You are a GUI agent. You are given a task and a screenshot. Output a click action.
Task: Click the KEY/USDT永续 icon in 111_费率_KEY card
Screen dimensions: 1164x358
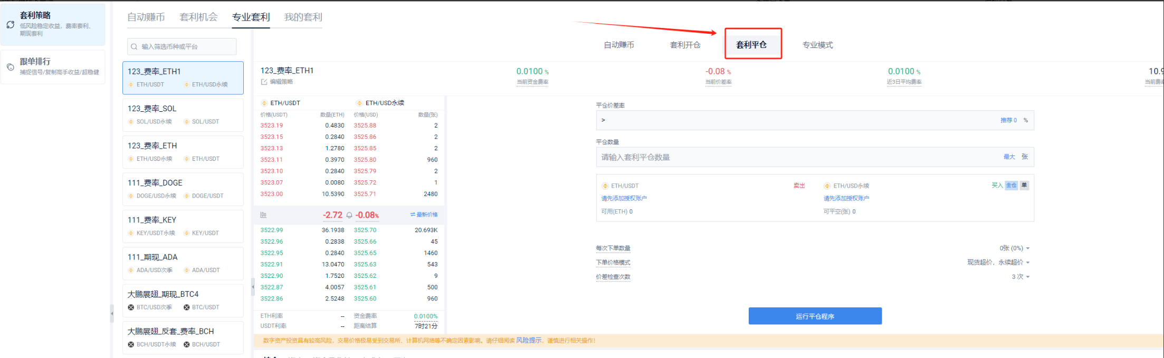click(131, 233)
